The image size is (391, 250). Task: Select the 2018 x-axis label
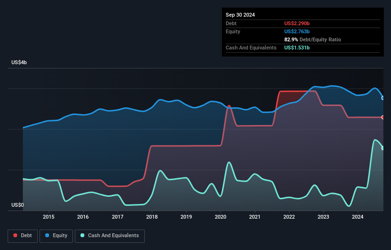point(152,217)
